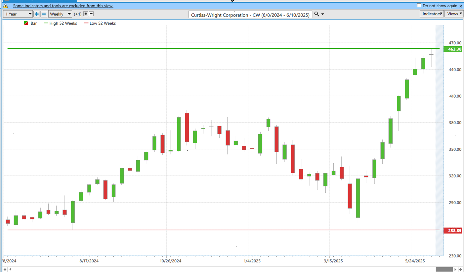Viewport: 464px width, 272px height.
Task: Click the 290.00 price axis label
Action: coord(455,203)
